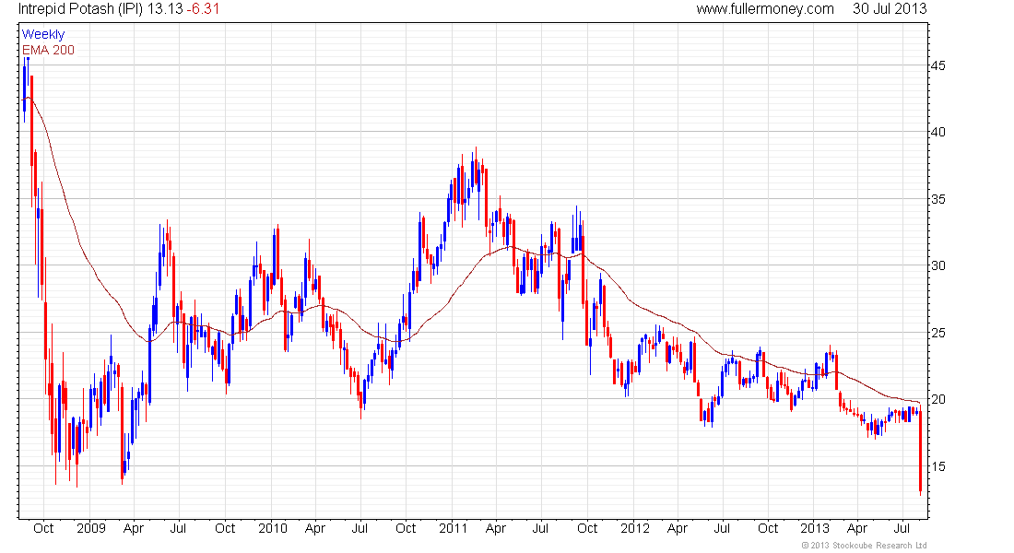Select the Weekly timeframe label
This screenshot has height=553, width=1014.
point(43,35)
